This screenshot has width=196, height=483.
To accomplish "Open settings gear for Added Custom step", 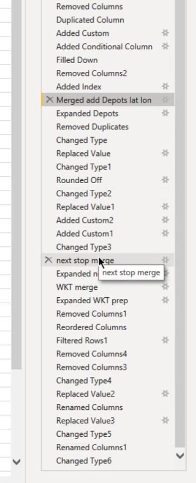I will pyautogui.click(x=166, y=33).
